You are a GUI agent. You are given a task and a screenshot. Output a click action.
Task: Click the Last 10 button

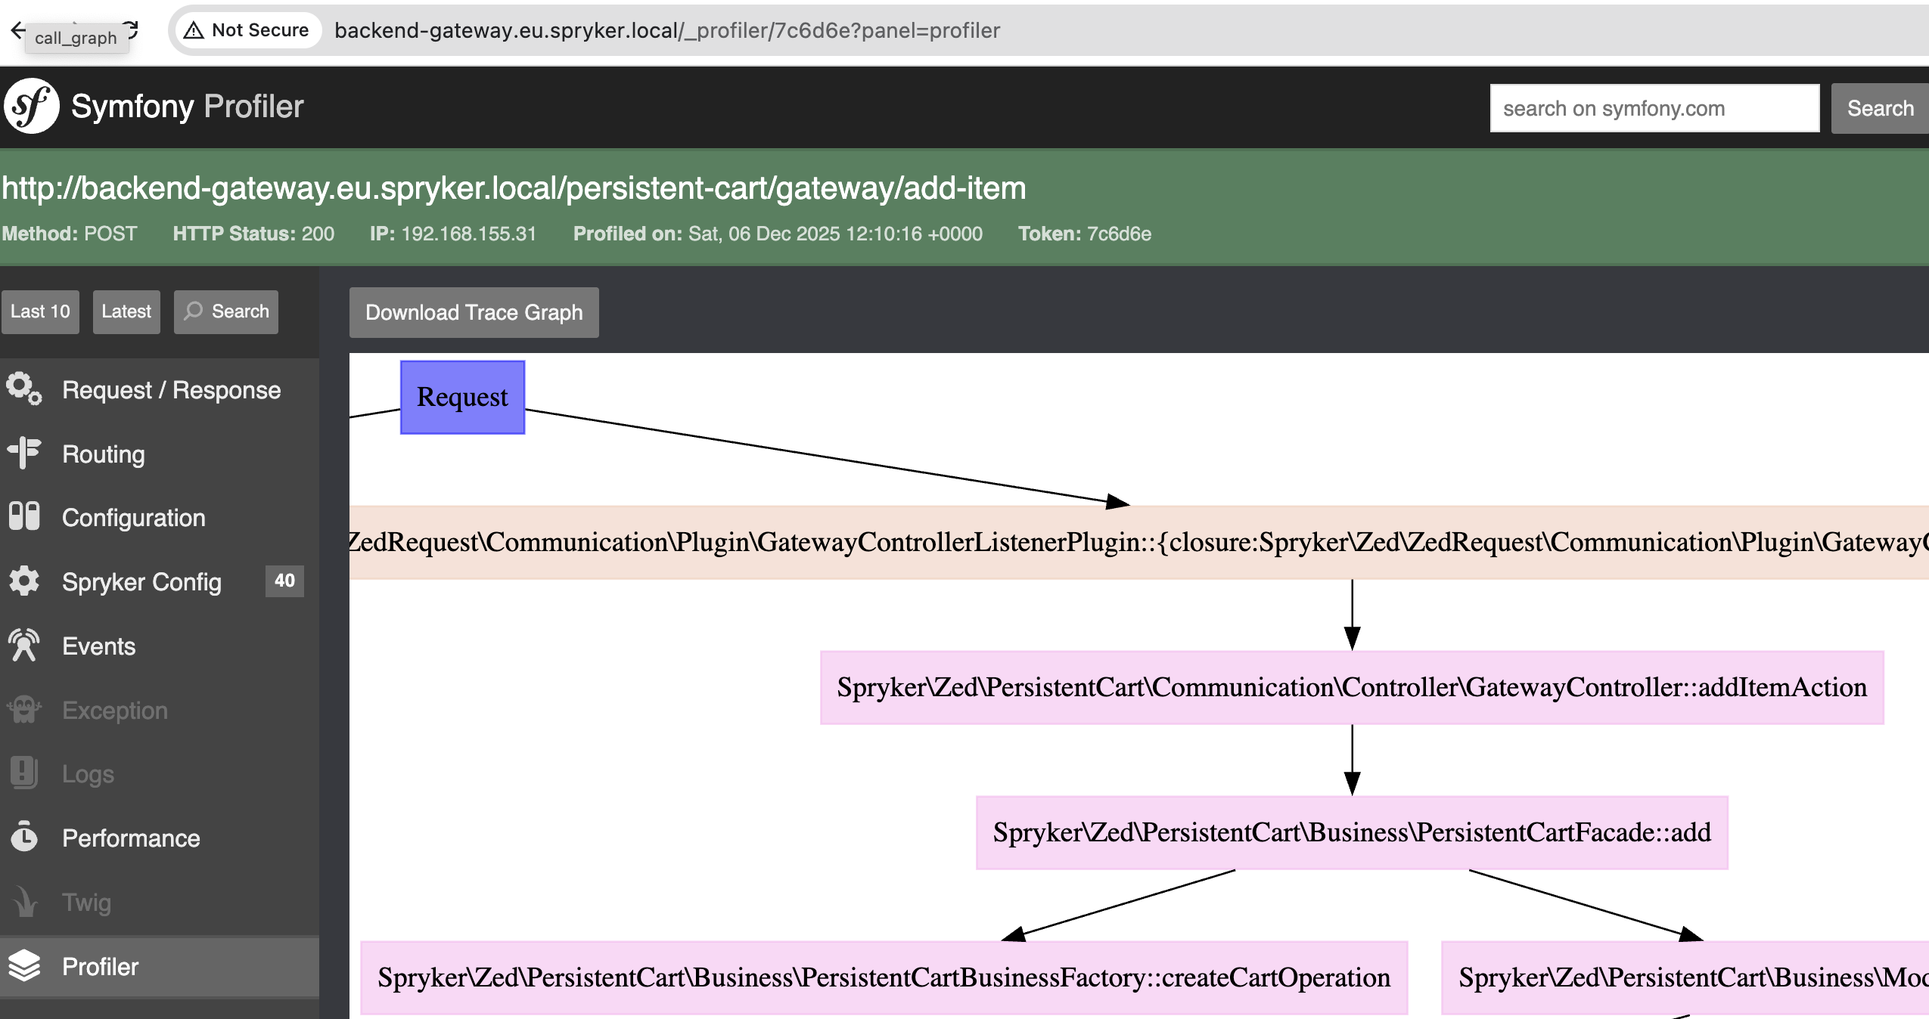pyautogui.click(x=39, y=311)
